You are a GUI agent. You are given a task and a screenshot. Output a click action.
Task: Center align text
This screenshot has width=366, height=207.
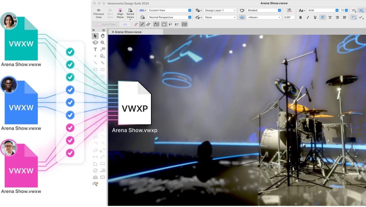[330, 17]
